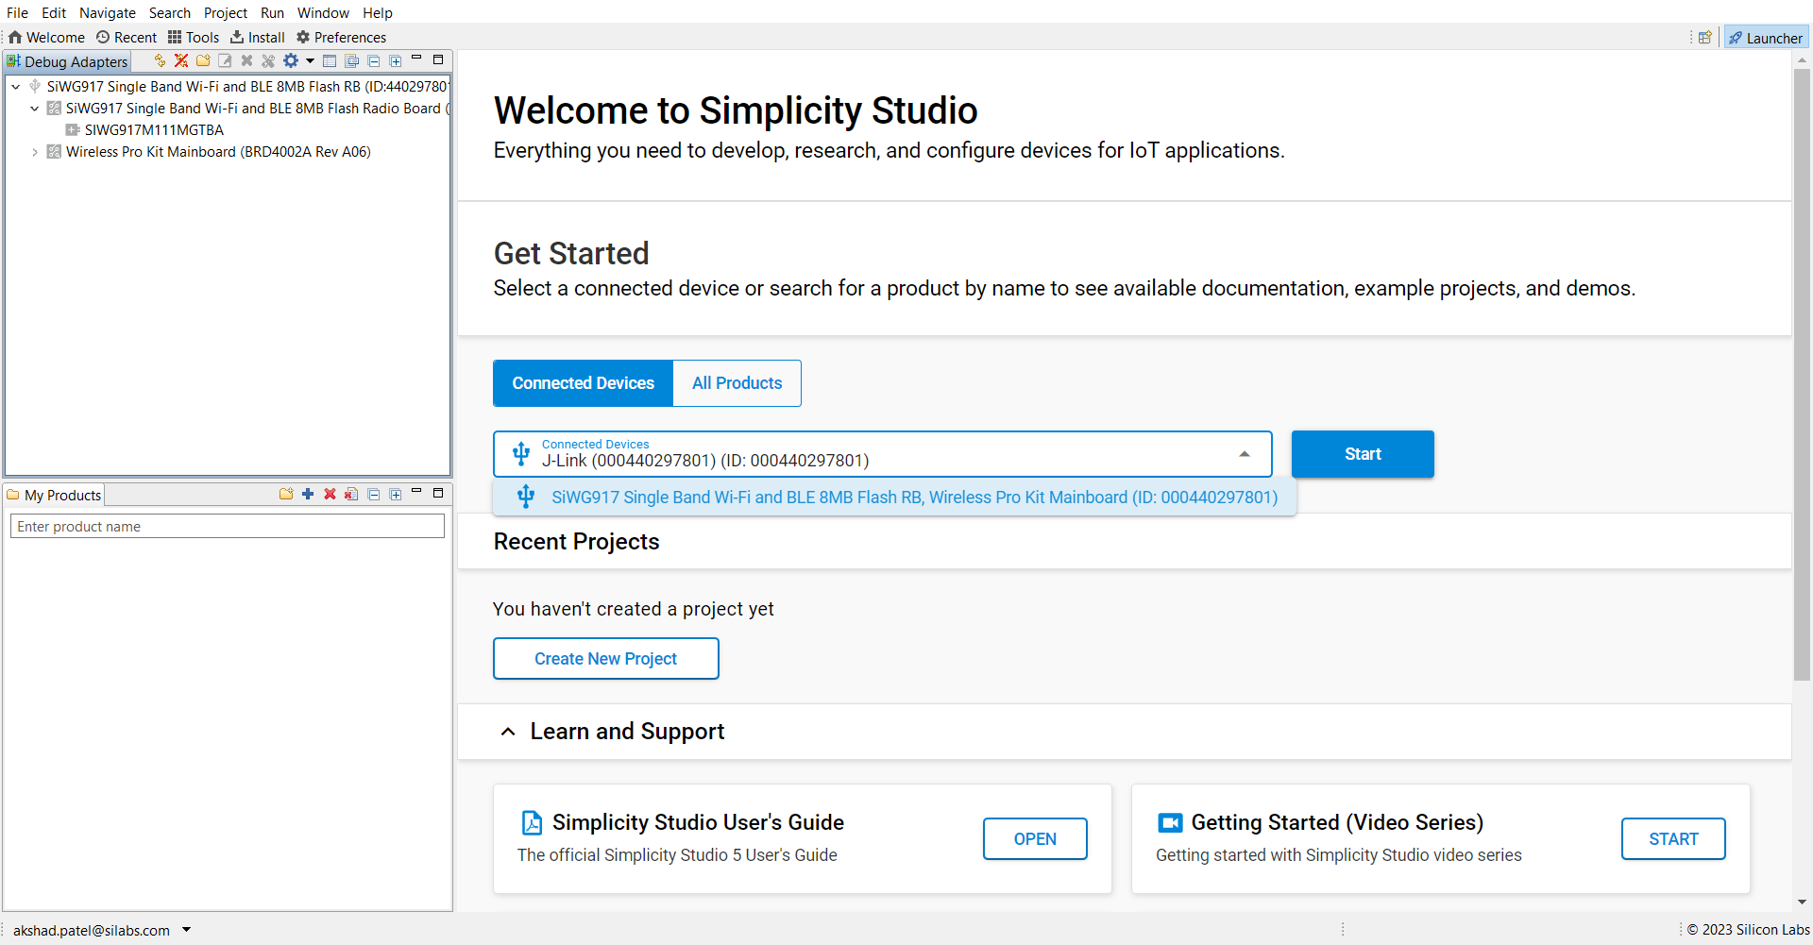Viewport: 1813px width, 945px height.
Task: Click the blue plus add product icon
Action: (x=308, y=494)
